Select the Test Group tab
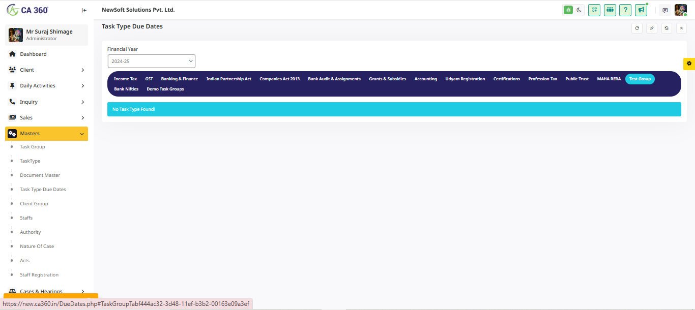 pyautogui.click(x=640, y=79)
